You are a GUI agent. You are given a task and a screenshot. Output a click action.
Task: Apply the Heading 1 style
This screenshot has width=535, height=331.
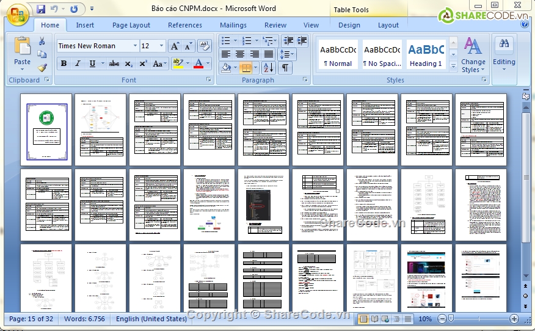[426, 55]
